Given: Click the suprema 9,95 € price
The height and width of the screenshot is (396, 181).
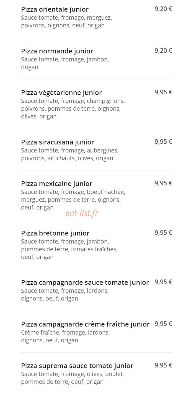Looking at the screenshot, I should pyautogui.click(x=163, y=365).
